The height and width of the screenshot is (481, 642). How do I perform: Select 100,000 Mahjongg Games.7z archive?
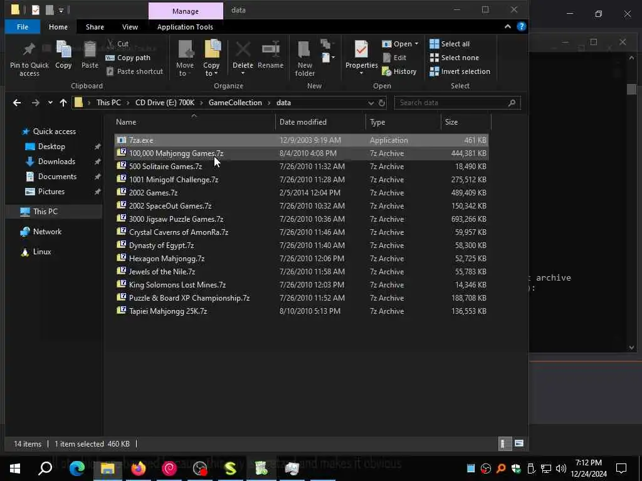pyautogui.click(x=302, y=153)
